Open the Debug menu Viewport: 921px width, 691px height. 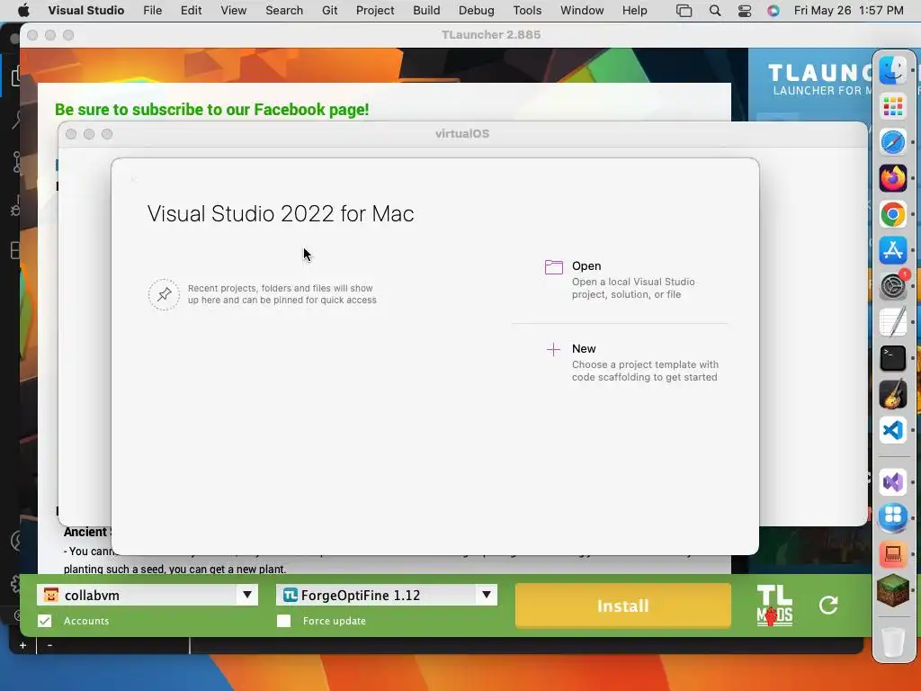[477, 11]
